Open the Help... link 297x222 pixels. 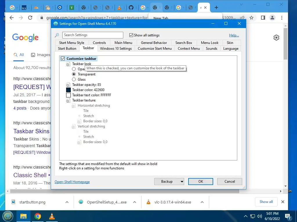click(x=234, y=35)
